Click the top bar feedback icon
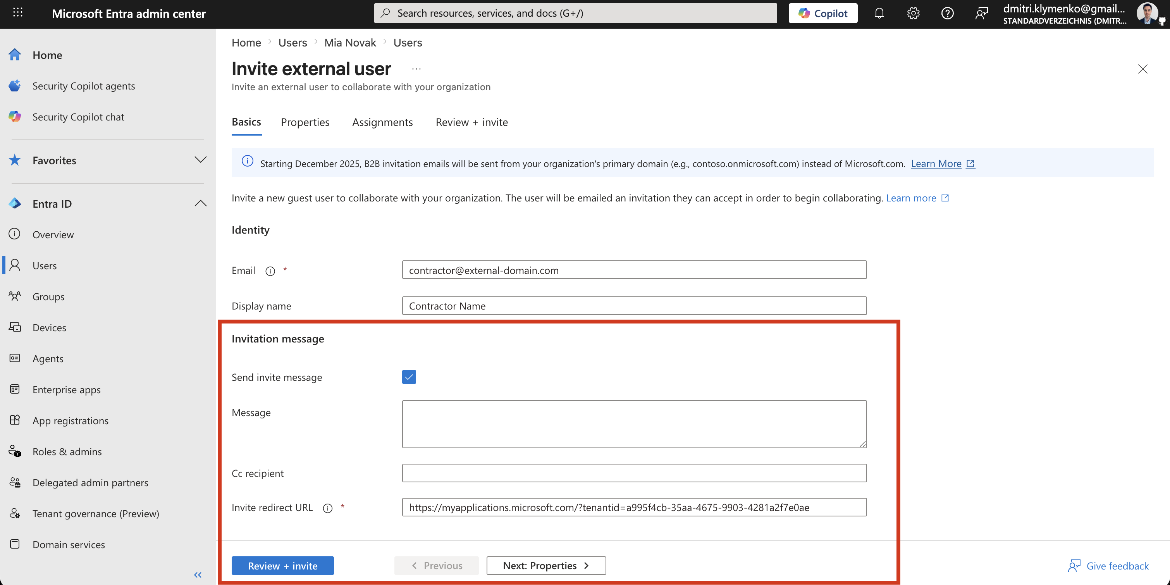The width and height of the screenshot is (1170, 585). pos(981,13)
